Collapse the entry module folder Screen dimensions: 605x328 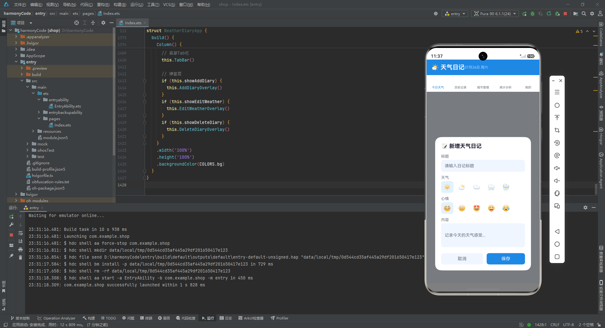point(16,62)
